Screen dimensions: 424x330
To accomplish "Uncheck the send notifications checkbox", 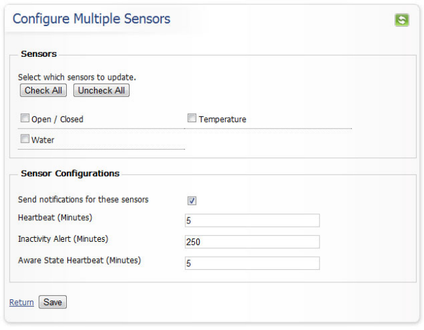I will pos(192,201).
